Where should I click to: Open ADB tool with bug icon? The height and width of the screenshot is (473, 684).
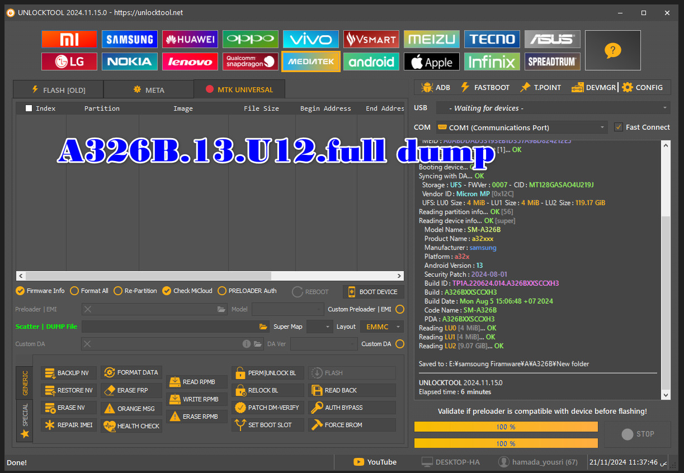pyautogui.click(x=436, y=87)
